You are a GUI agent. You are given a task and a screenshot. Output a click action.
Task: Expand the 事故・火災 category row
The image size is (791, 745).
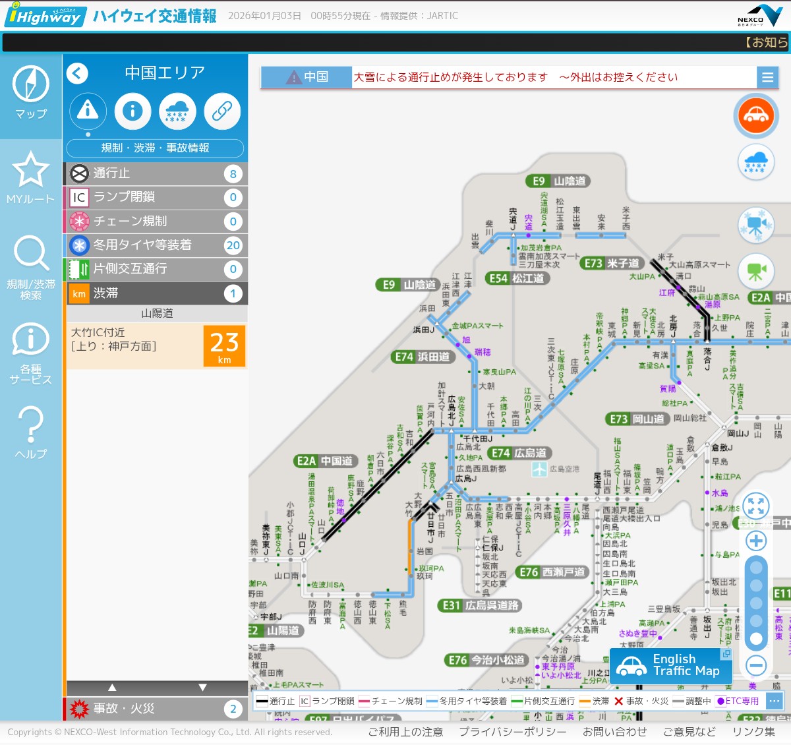coord(156,709)
